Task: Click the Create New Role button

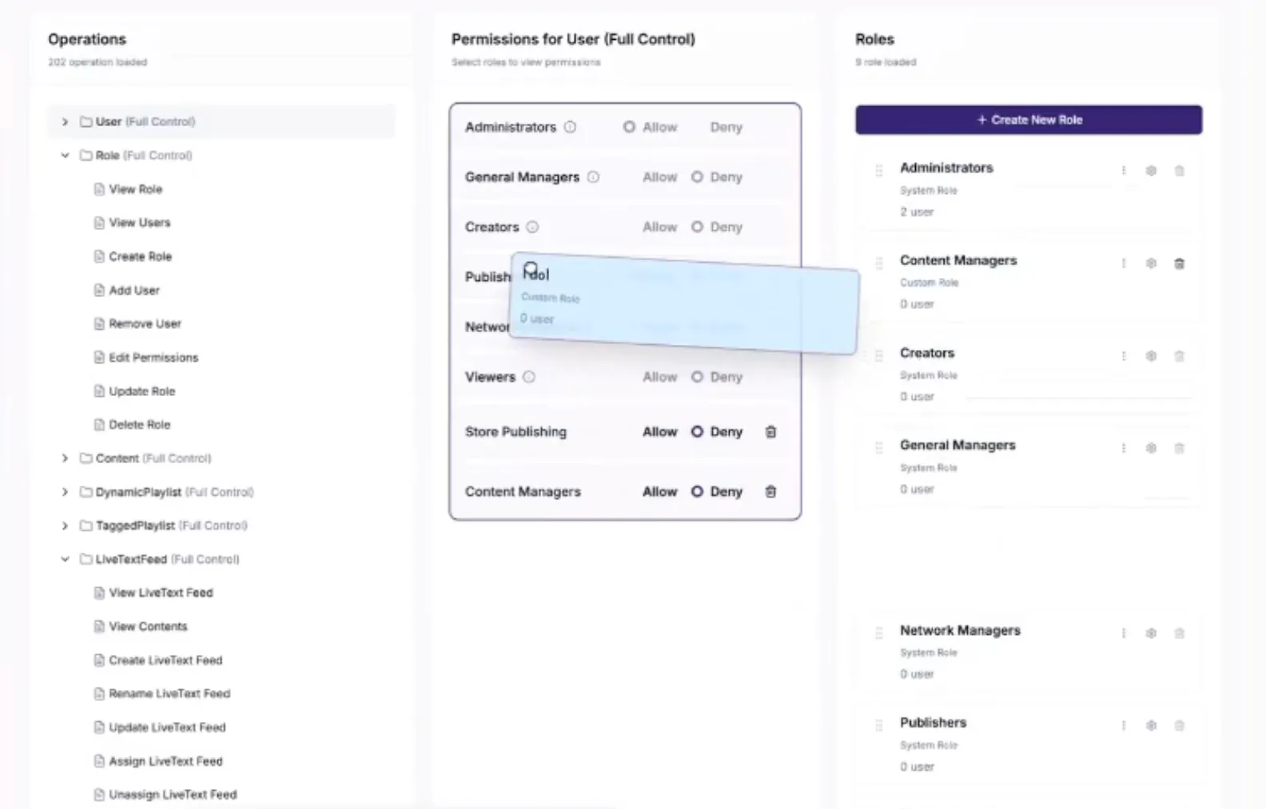Action: pyautogui.click(x=1029, y=120)
